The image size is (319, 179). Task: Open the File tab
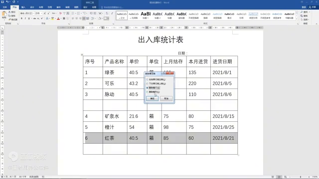pyautogui.click(x=4, y=7)
